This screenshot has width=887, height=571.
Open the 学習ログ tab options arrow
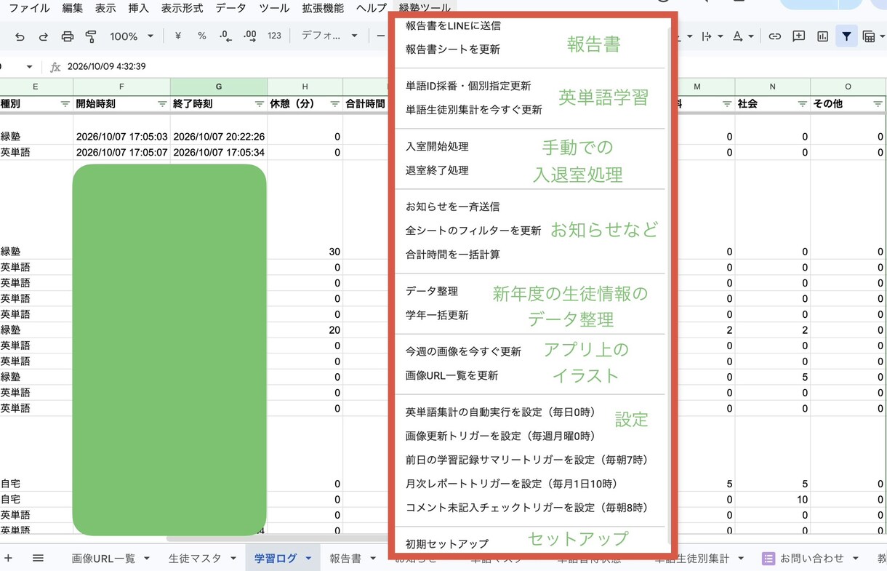308,559
